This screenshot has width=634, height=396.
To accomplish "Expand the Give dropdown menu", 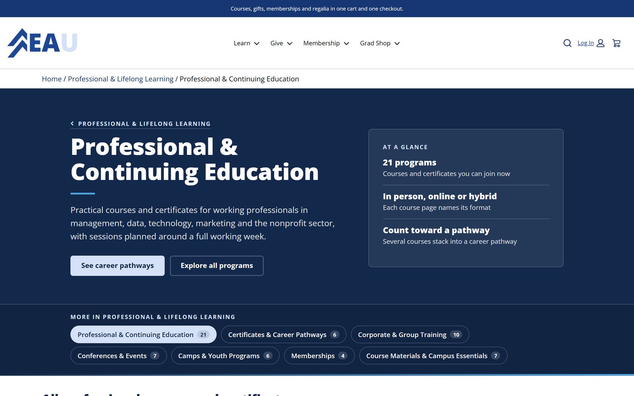I will click(x=281, y=43).
